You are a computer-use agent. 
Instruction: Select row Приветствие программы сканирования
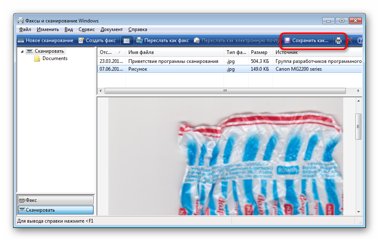(x=230, y=61)
